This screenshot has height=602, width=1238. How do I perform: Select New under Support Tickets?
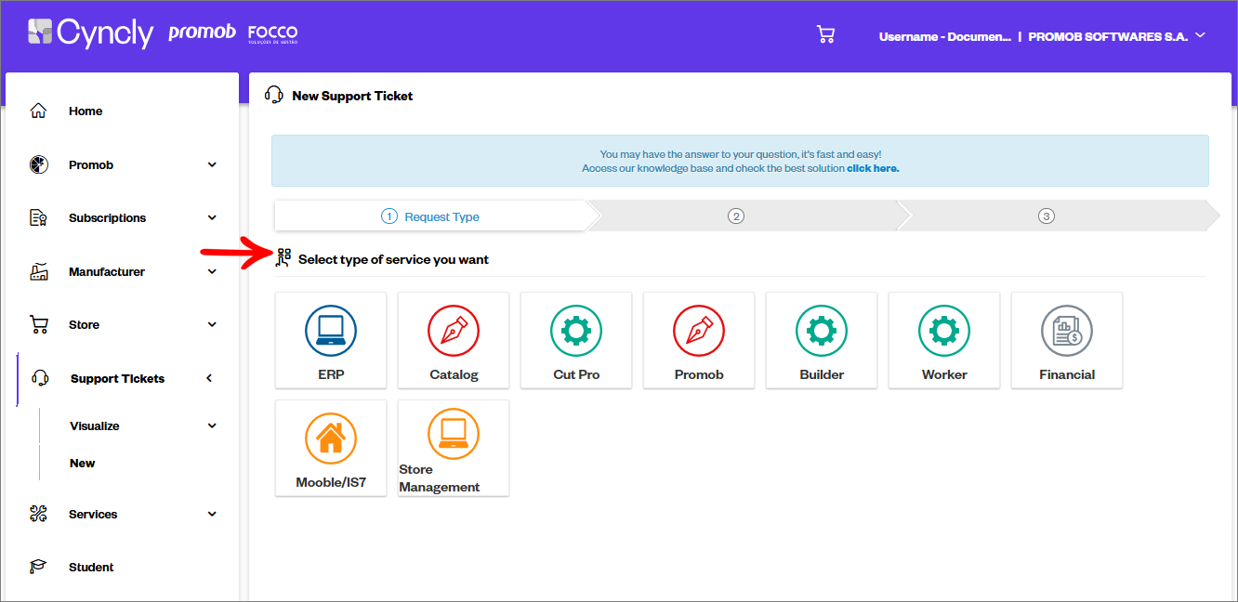coord(83,464)
